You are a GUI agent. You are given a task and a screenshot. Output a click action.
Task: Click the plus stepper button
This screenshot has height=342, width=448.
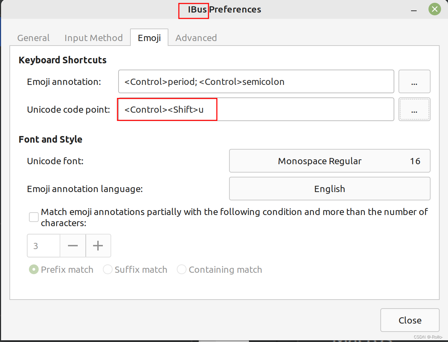point(98,246)
